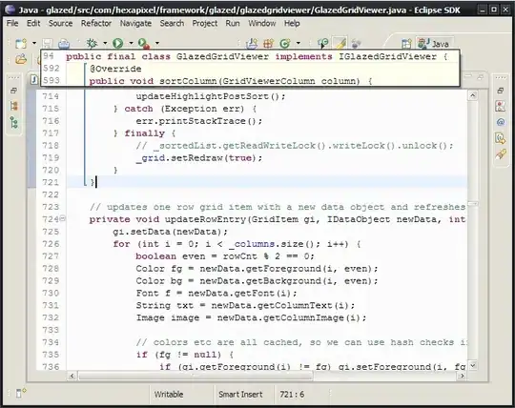Click the horizontal scrollbar thumb in editor

pyautogui.click(x=196, y=376)
